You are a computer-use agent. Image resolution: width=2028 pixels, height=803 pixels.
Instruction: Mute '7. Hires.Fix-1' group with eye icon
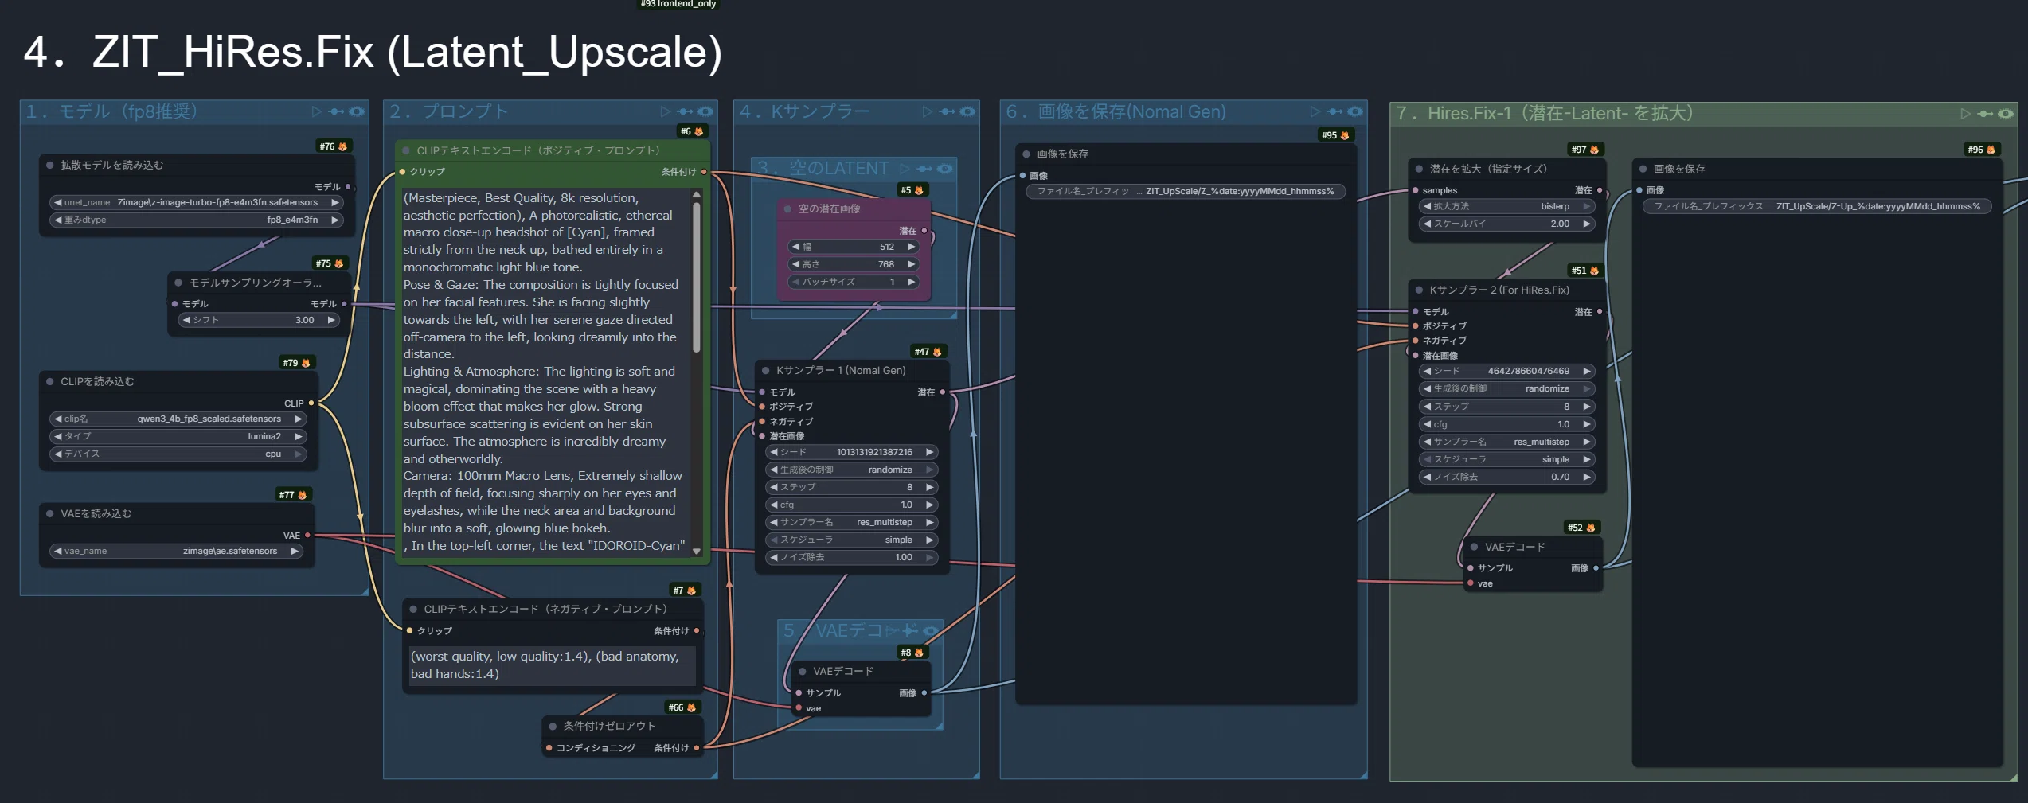click(x=2006, y=114)
